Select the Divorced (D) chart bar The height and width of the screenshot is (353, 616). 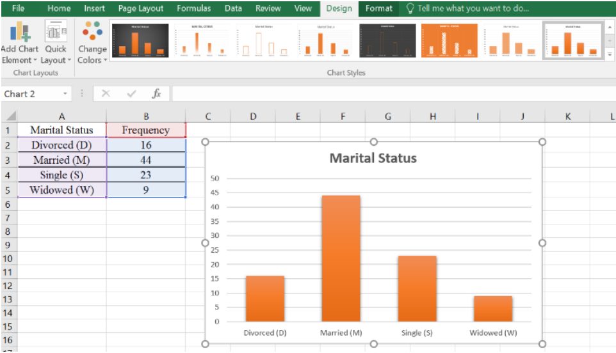265,299
